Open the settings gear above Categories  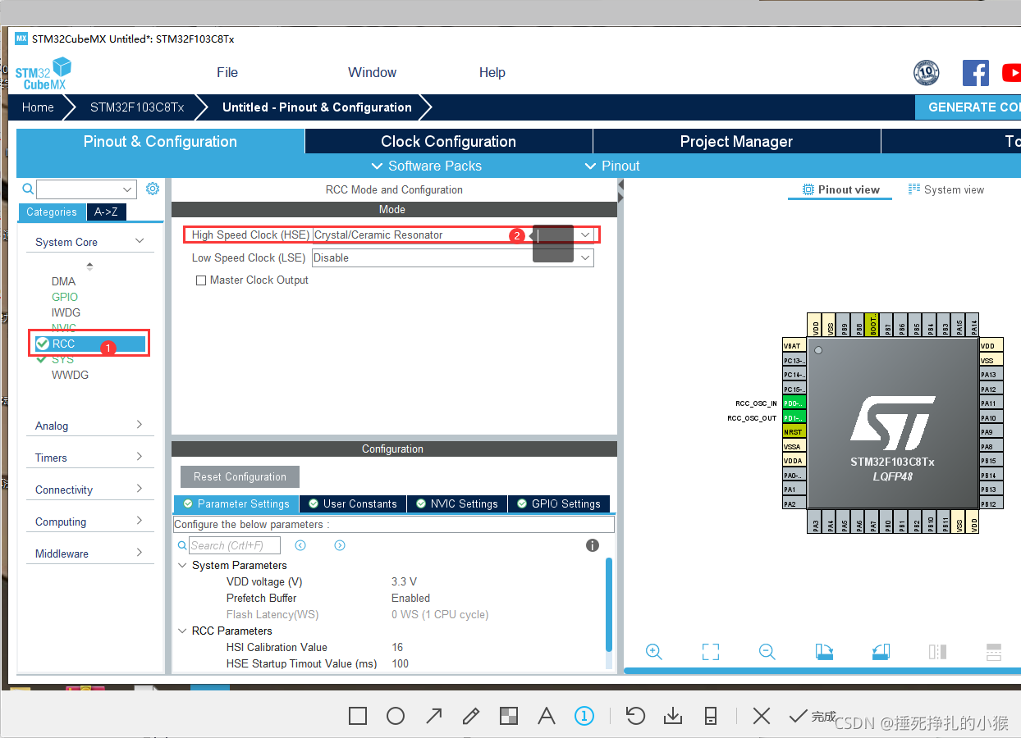coord(153,189)
